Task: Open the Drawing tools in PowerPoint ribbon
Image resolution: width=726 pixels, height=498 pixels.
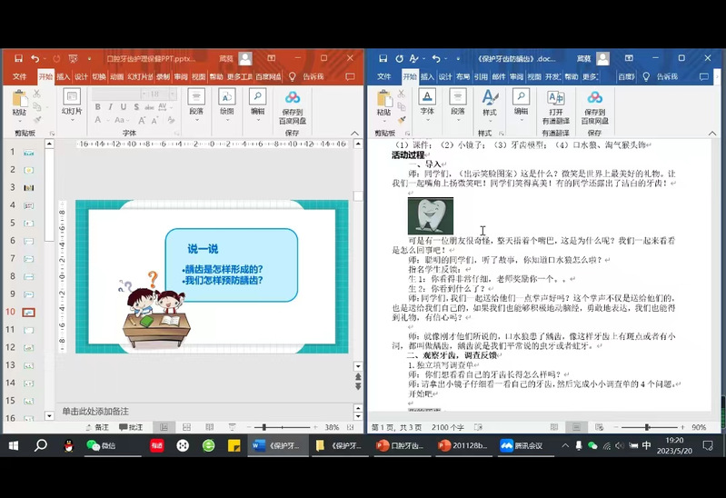Action: pyautogui.click(x=226, y=102)
